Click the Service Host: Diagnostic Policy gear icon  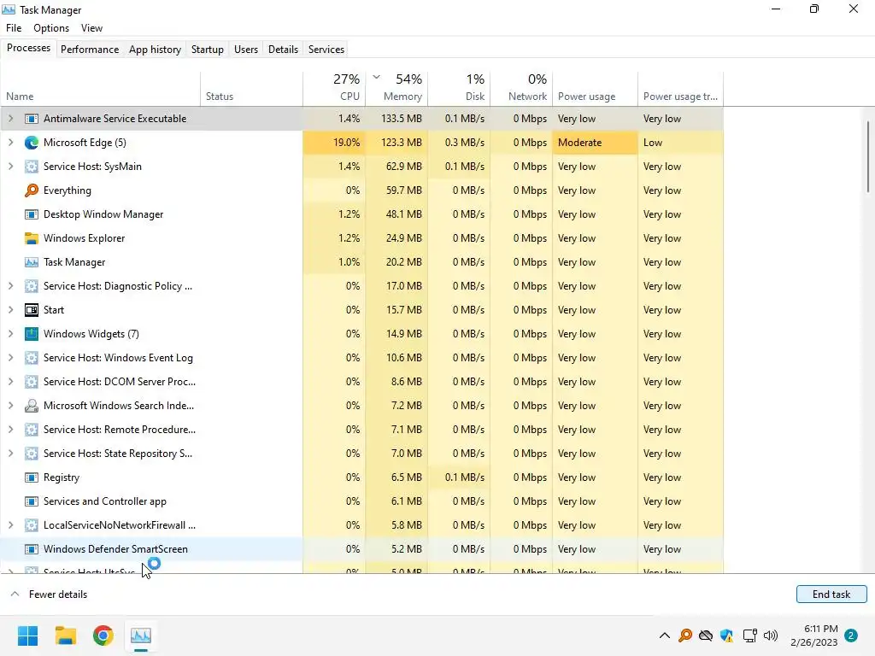click(32, 286)
